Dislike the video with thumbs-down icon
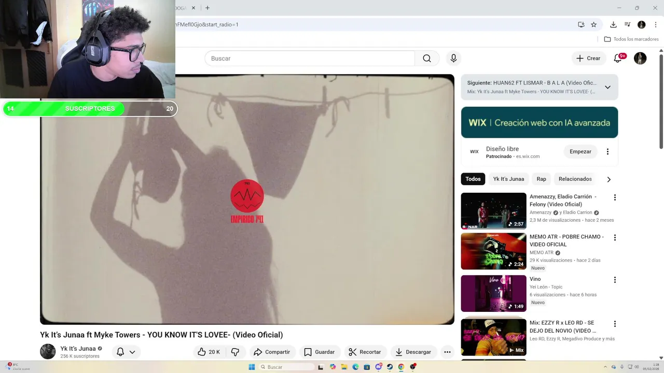664x373 pixels. click(235, 352)
